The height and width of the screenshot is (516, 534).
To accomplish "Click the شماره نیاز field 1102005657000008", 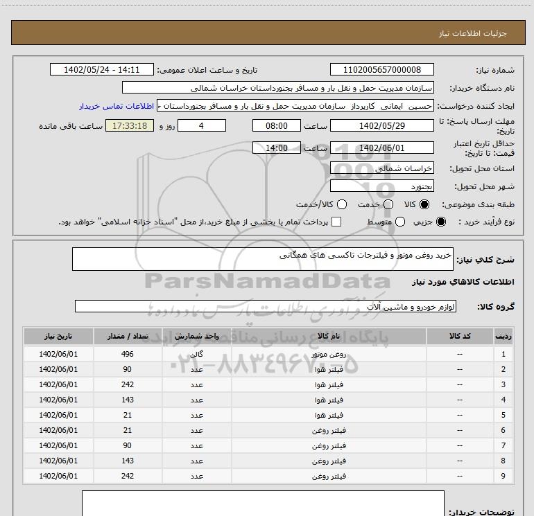I will [x=381, y=70].
